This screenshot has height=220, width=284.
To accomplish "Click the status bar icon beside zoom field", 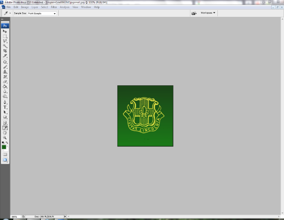I will tap(23, 216).
